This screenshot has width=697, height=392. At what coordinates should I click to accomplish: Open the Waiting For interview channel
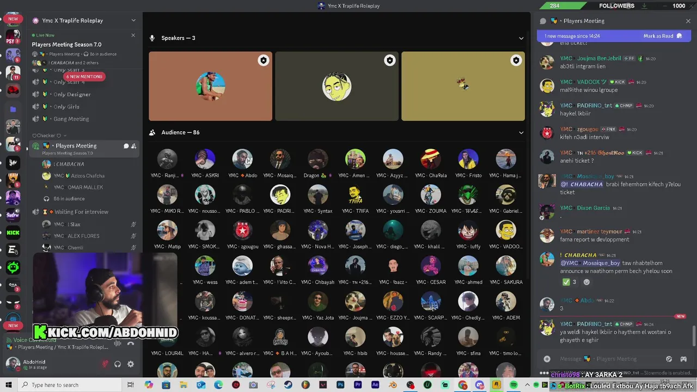(x=81, y=212)
